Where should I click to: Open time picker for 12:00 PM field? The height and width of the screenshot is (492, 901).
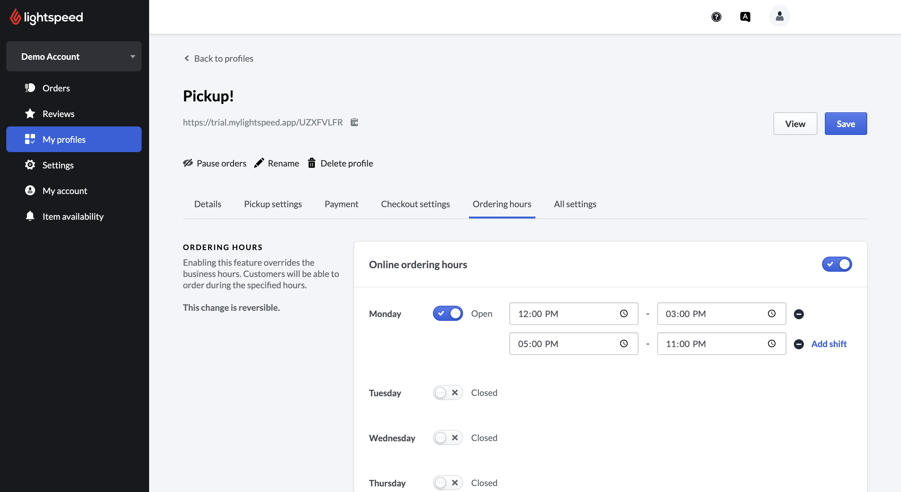[624, 314]
